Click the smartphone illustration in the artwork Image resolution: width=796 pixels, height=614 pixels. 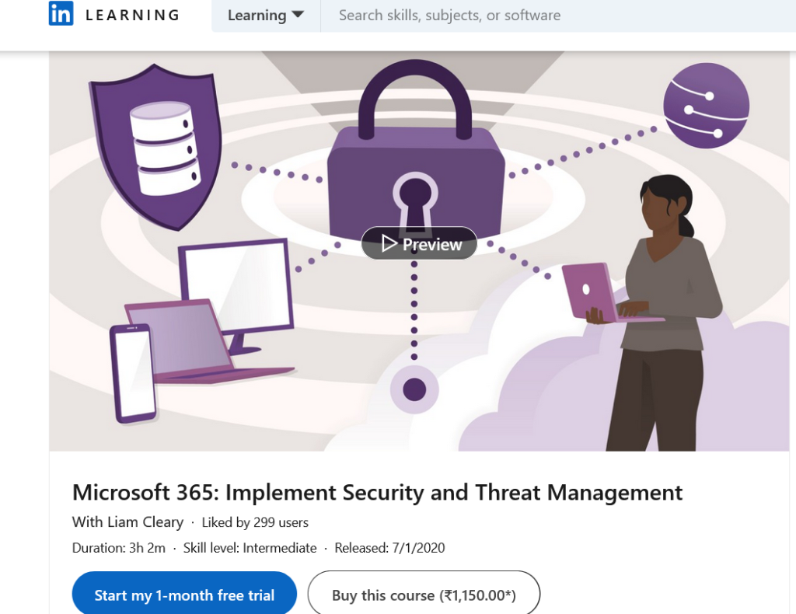[132, 373]
